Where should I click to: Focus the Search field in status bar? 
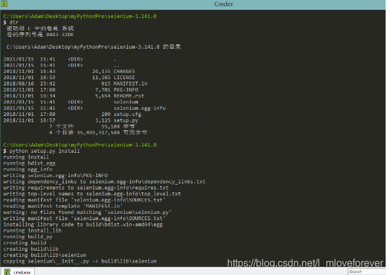(367, 271)
